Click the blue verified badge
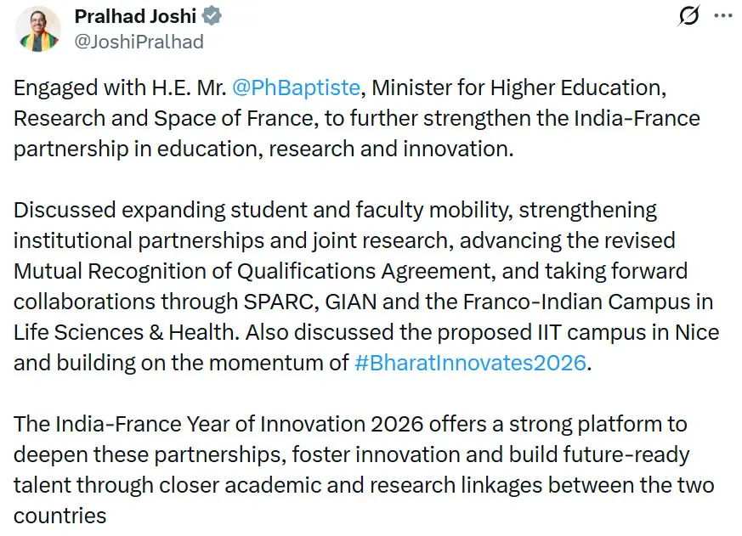 coord(212,16)
